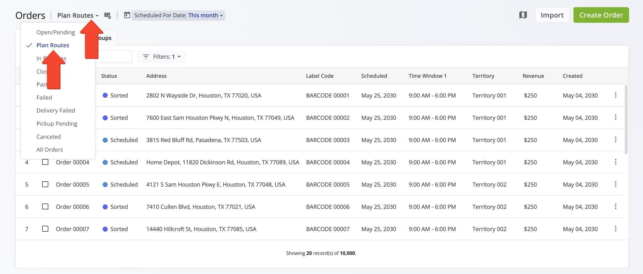The image size is (643, 274).
Task: Open the three-dot menu for Order 00005
Action: (x=615, y=184)
